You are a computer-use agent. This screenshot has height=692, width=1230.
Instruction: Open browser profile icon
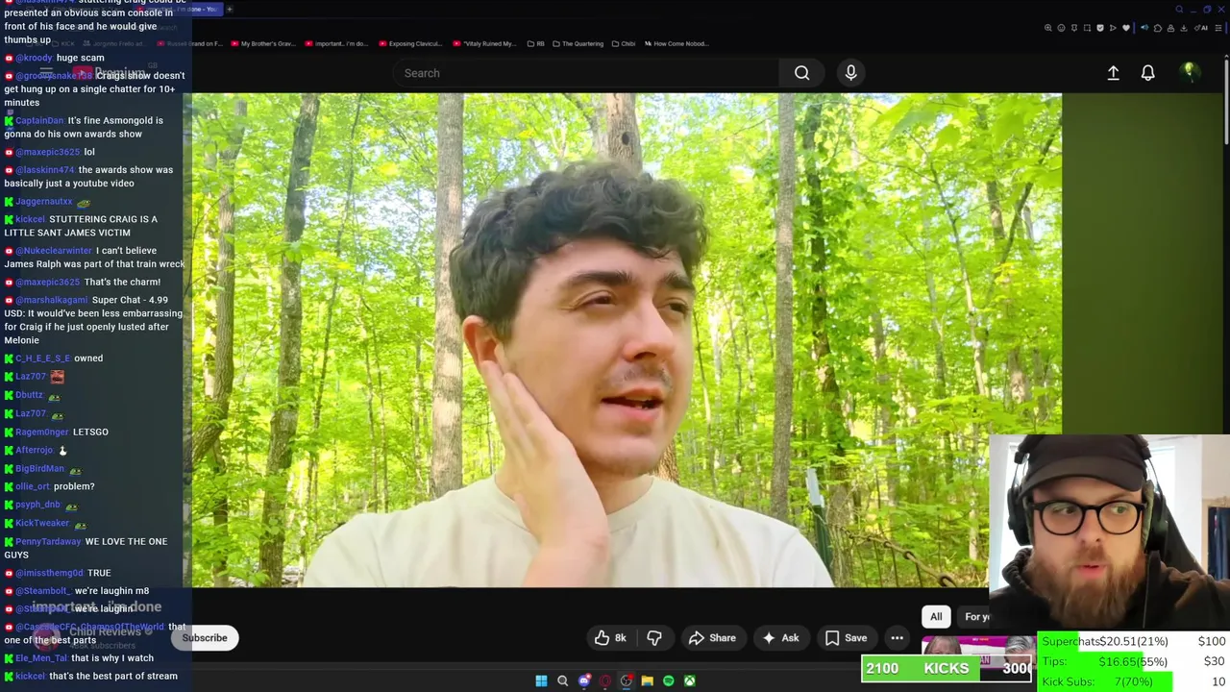(1170, 28)
